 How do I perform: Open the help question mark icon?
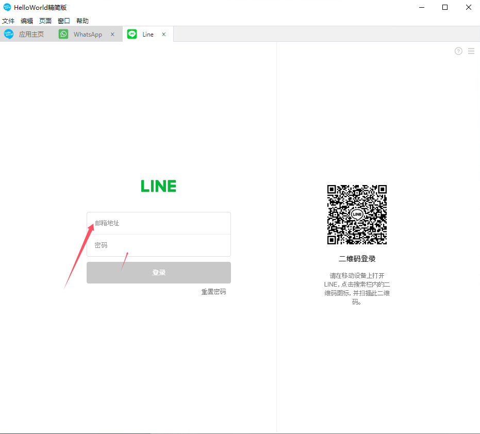click(458, 51)
